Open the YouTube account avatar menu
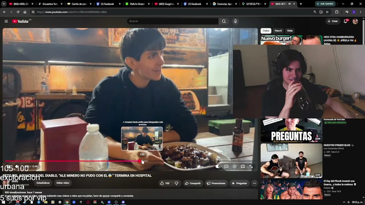The height and width of the screenshot is (205, 365). pyautogui.click(x=355, y=21)
